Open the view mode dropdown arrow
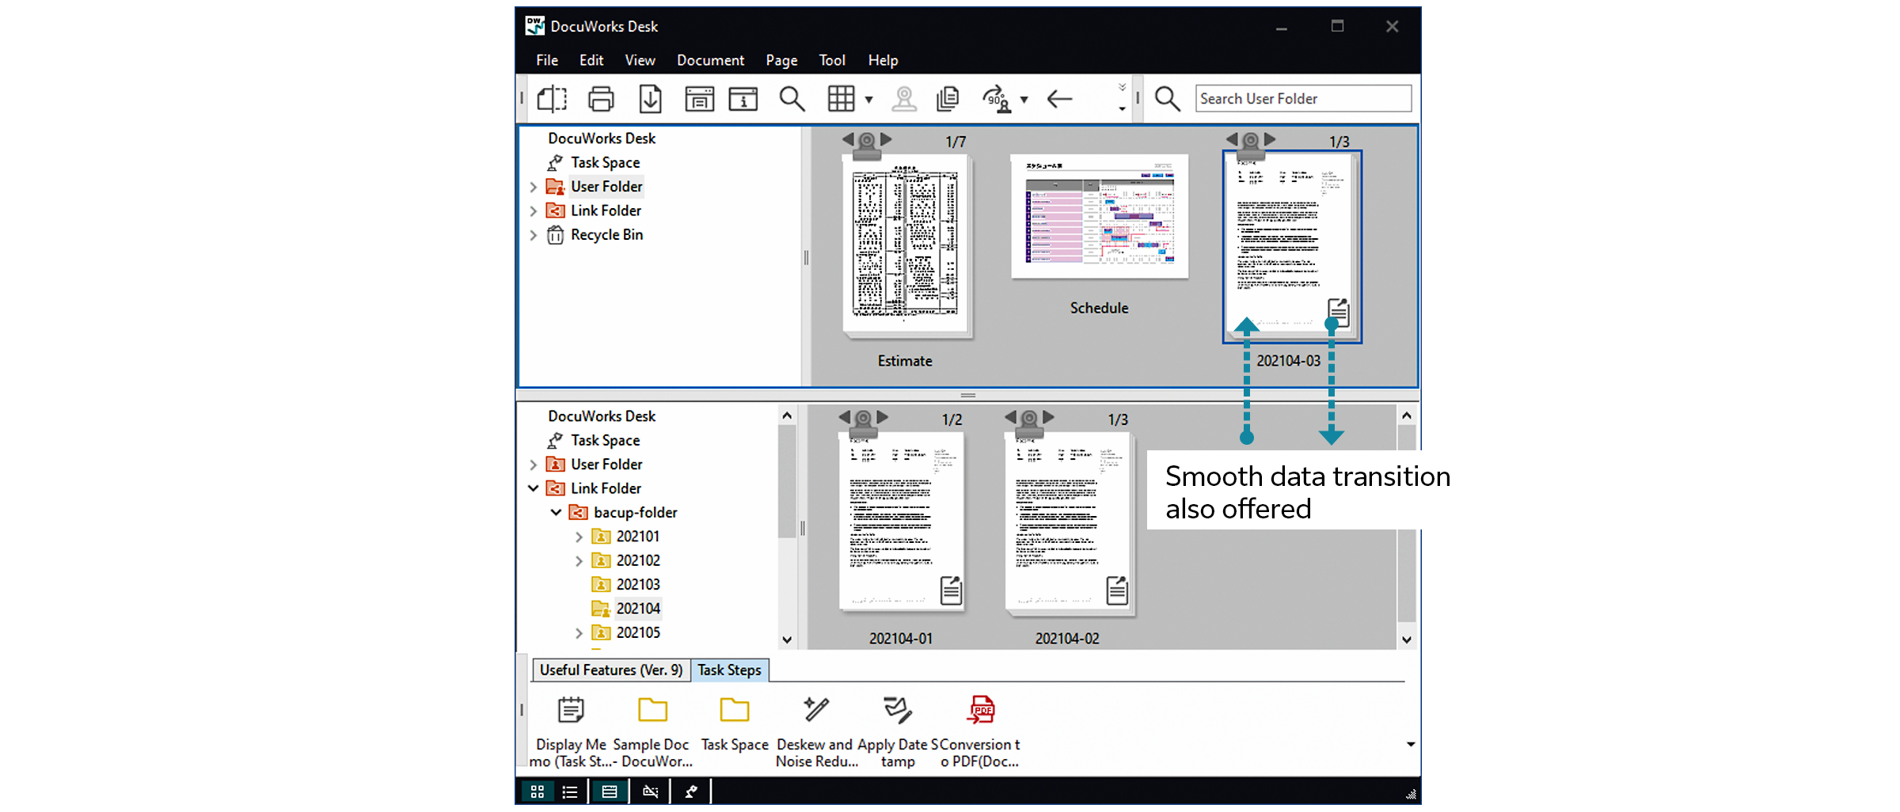The height and width of the screenshot is (812, 1900). pos(868,101)
